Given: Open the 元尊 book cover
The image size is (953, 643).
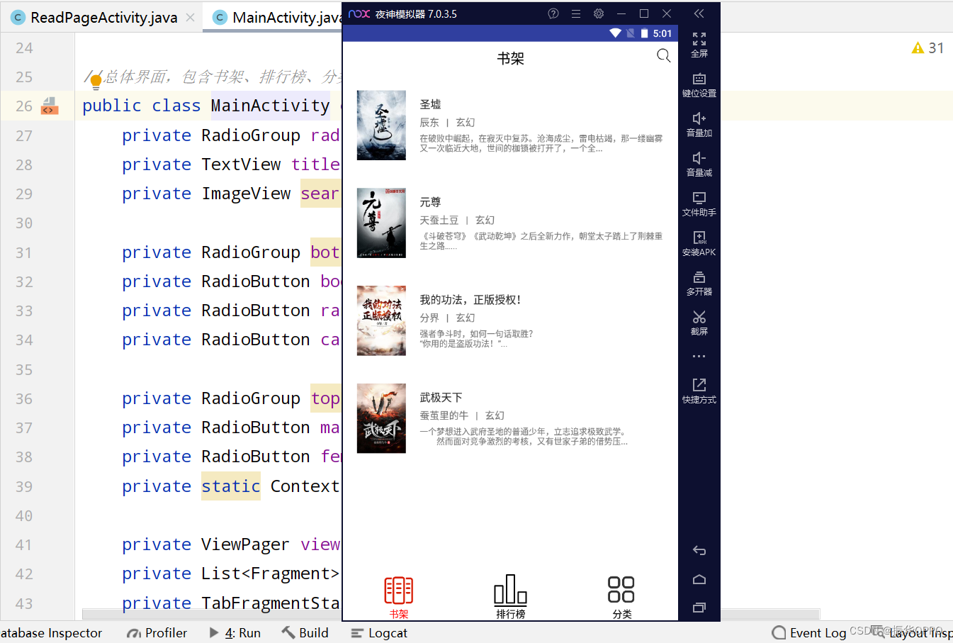Looking at the screenshot, I should coord(381,223).
